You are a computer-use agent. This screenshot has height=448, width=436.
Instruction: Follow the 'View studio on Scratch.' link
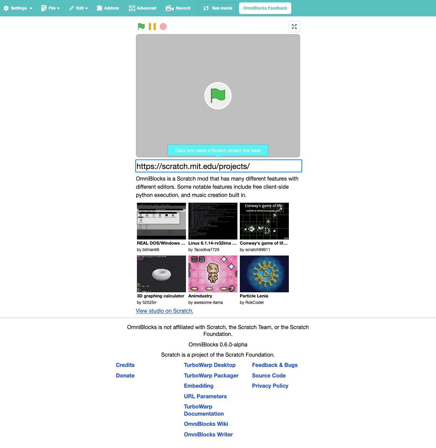[165, 311]
